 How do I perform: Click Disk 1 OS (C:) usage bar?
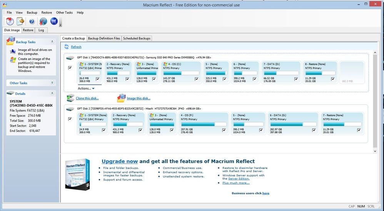(x=181, y=73)
